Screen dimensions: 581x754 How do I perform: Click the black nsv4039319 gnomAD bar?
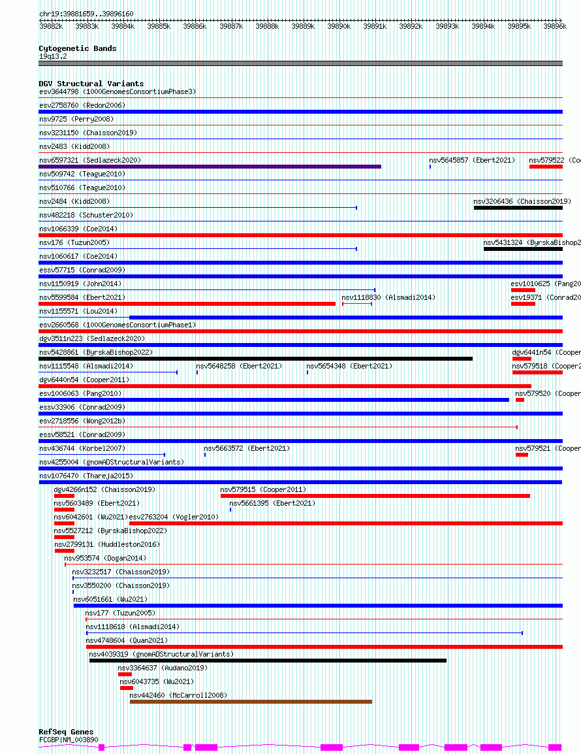coord(268,661)
